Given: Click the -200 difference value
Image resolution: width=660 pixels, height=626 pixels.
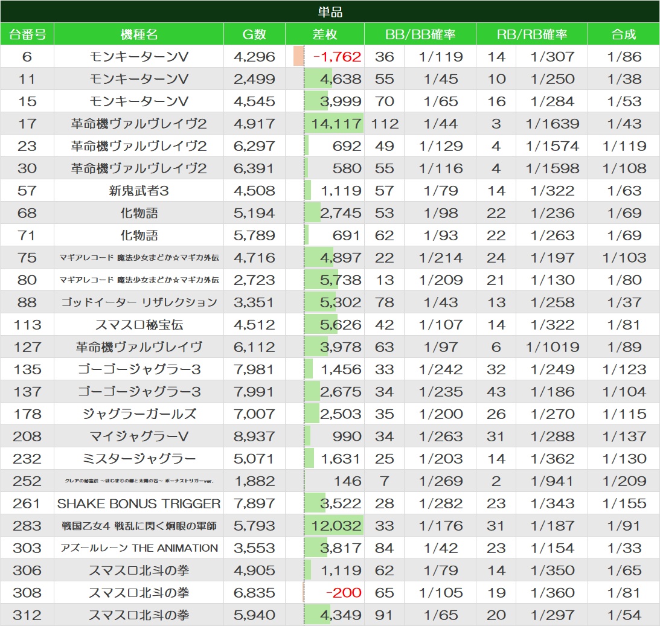Looking at the screenshot, I should [x=344, y=592].
